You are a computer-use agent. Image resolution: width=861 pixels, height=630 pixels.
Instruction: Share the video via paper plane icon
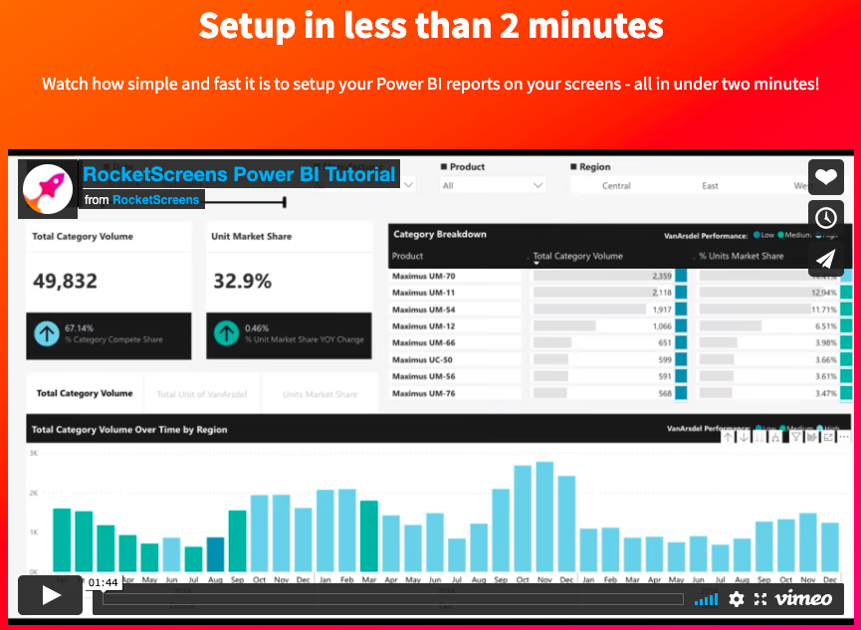coord(826,259)
